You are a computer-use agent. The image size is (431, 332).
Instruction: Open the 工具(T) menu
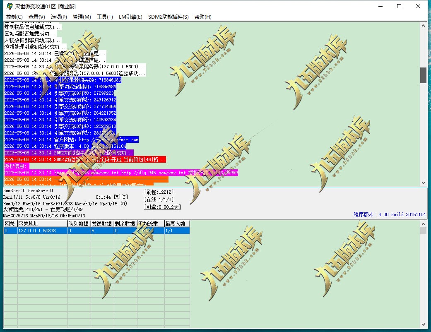pos(105,17)
